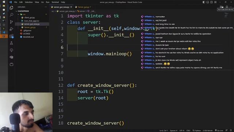Viewport: 234px width, 132px height.
Task: Open the README.md file
Action: point(28,37)
